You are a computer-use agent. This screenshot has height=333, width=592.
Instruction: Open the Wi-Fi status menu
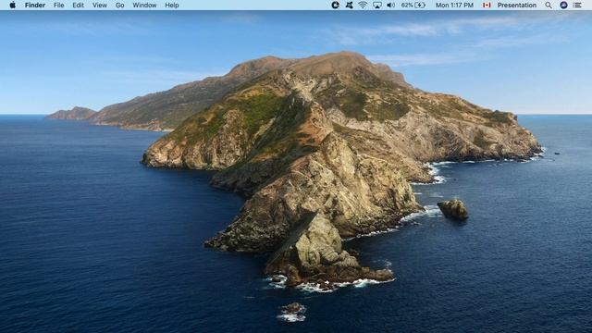pos(363,5)
